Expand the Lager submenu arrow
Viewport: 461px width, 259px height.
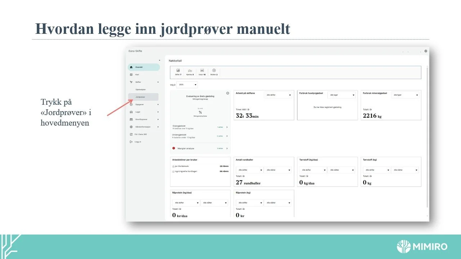(x=158, y=112)
